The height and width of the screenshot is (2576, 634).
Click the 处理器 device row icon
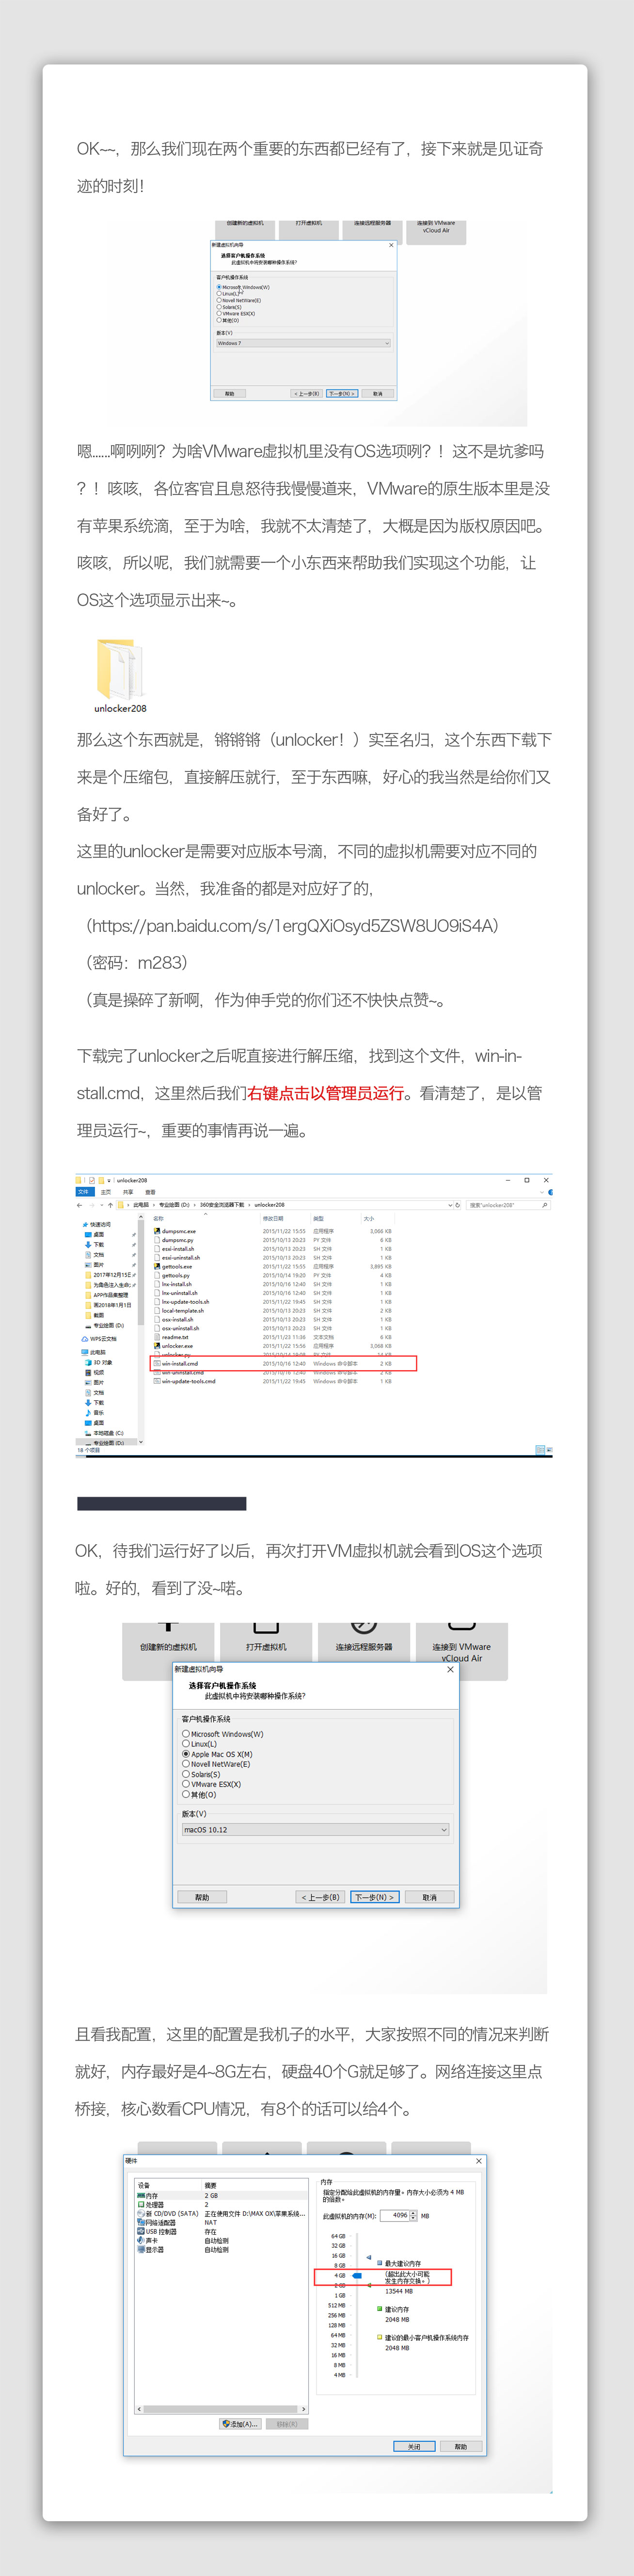pos(141,2204)
